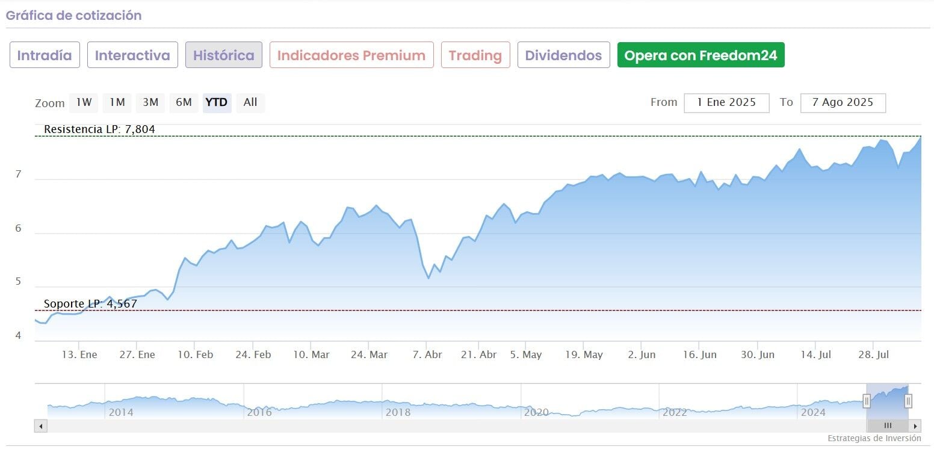Select the 3M zoom range
Screen dimensions: 934x461
(150, 102)
